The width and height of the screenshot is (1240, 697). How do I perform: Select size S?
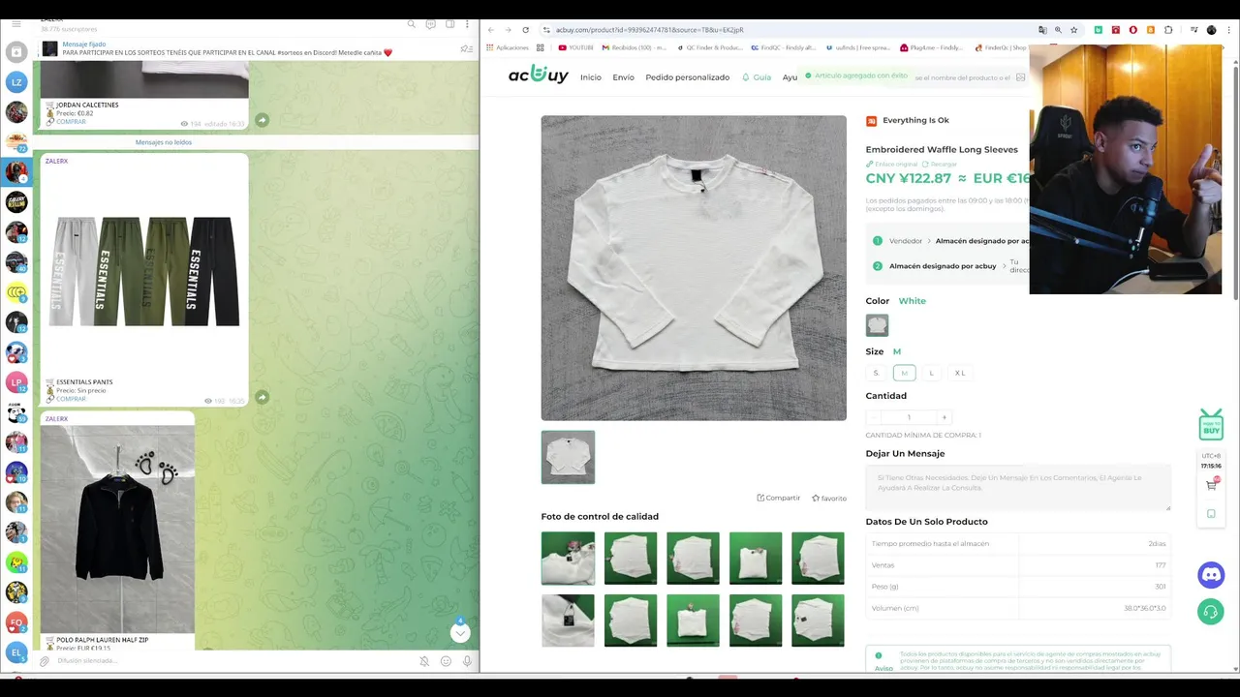point(877,373)
